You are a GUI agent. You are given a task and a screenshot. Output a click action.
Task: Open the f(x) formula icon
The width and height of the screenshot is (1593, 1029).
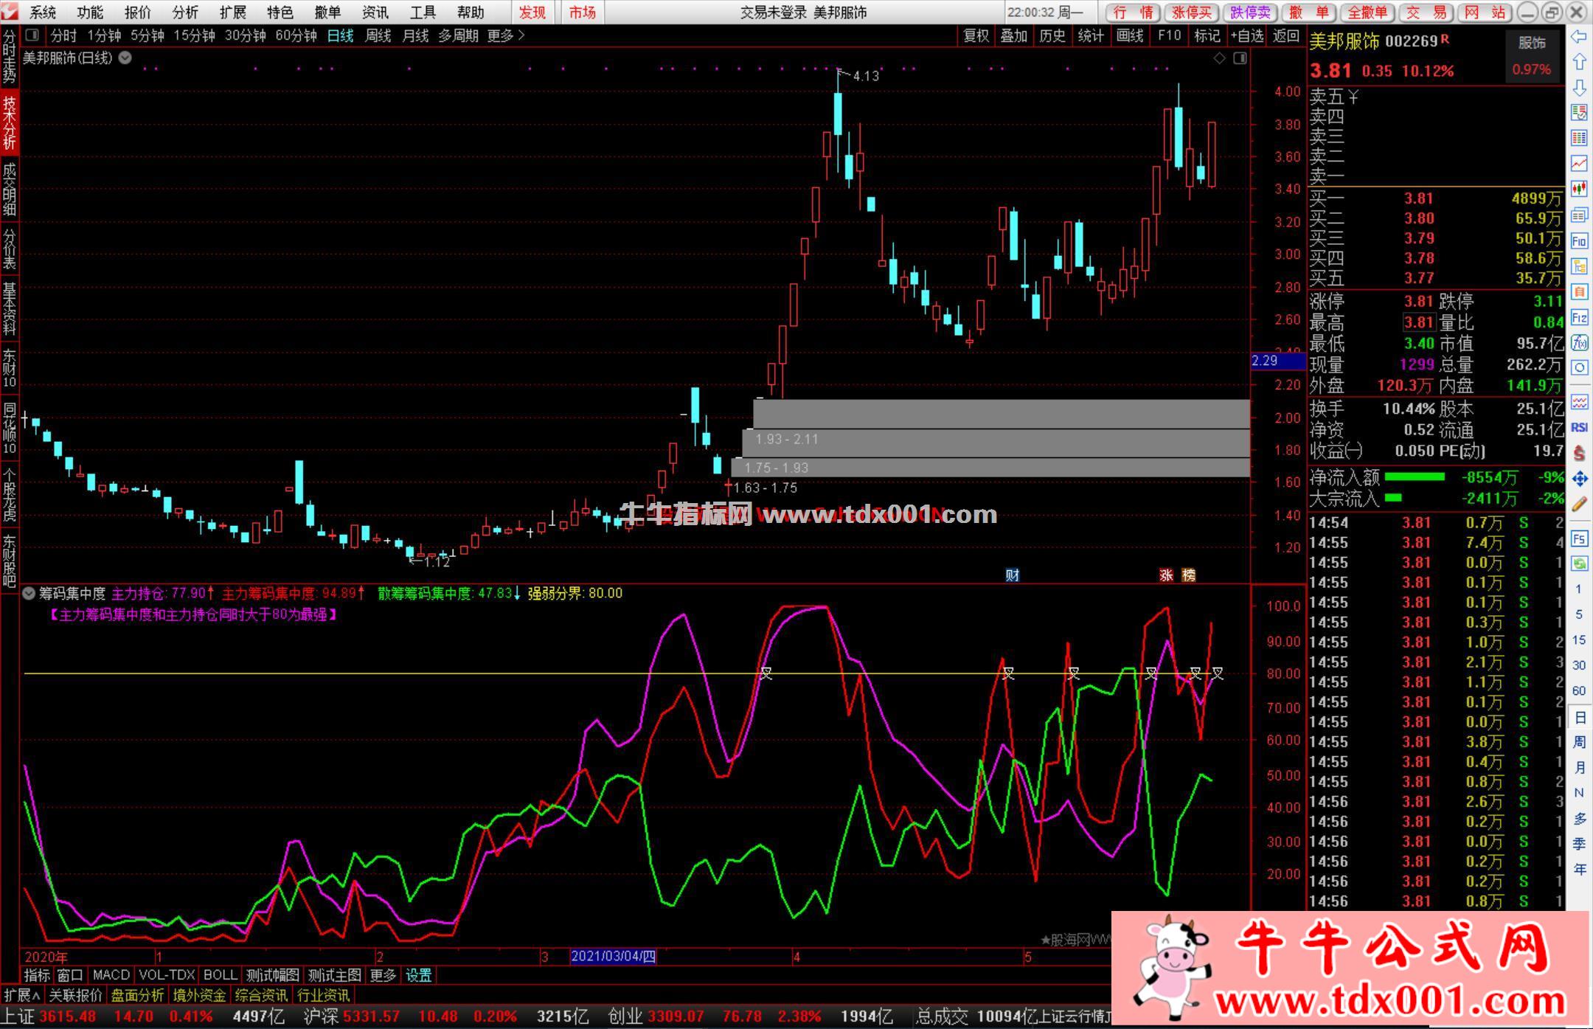[1579, 342]
